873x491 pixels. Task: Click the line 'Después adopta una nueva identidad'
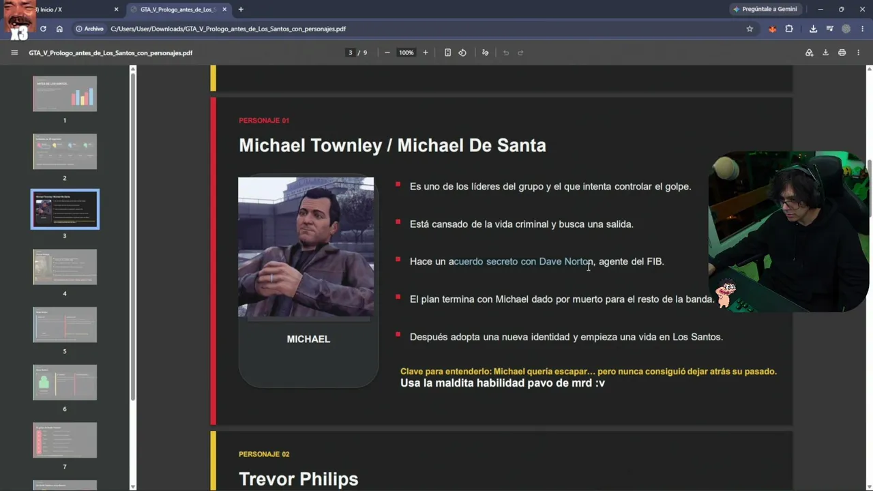pos(566,336)
